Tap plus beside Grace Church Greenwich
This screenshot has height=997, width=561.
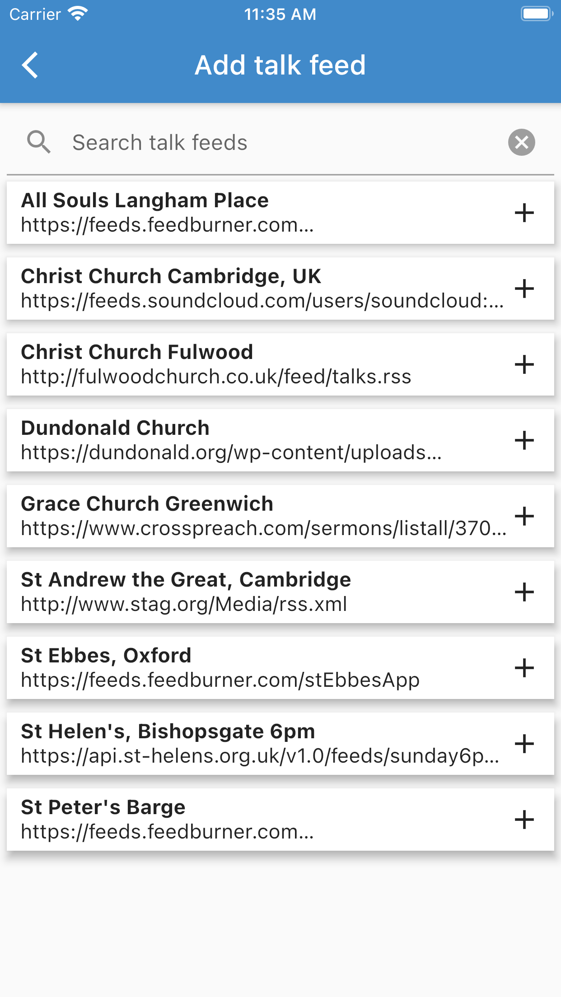tap(524, 516)
